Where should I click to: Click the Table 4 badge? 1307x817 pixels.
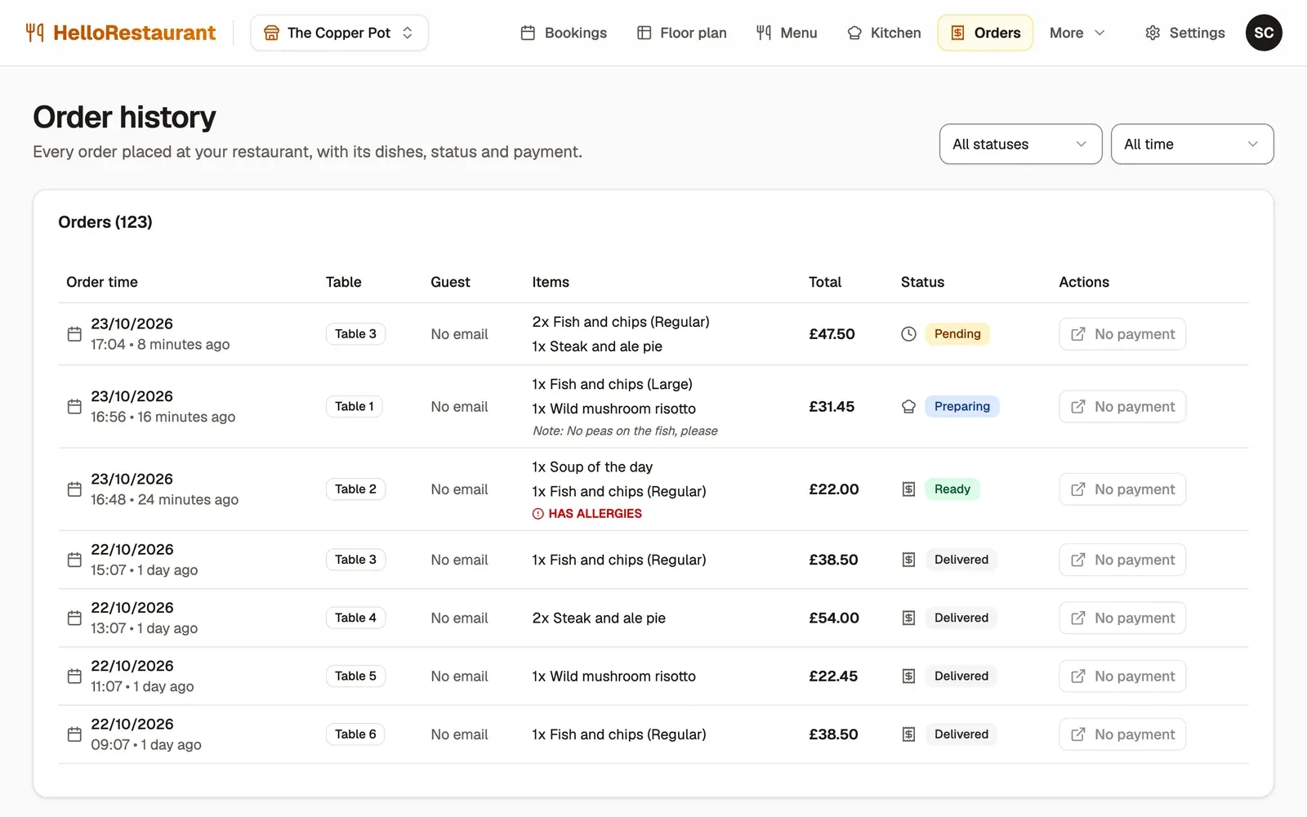coord(355,618)
